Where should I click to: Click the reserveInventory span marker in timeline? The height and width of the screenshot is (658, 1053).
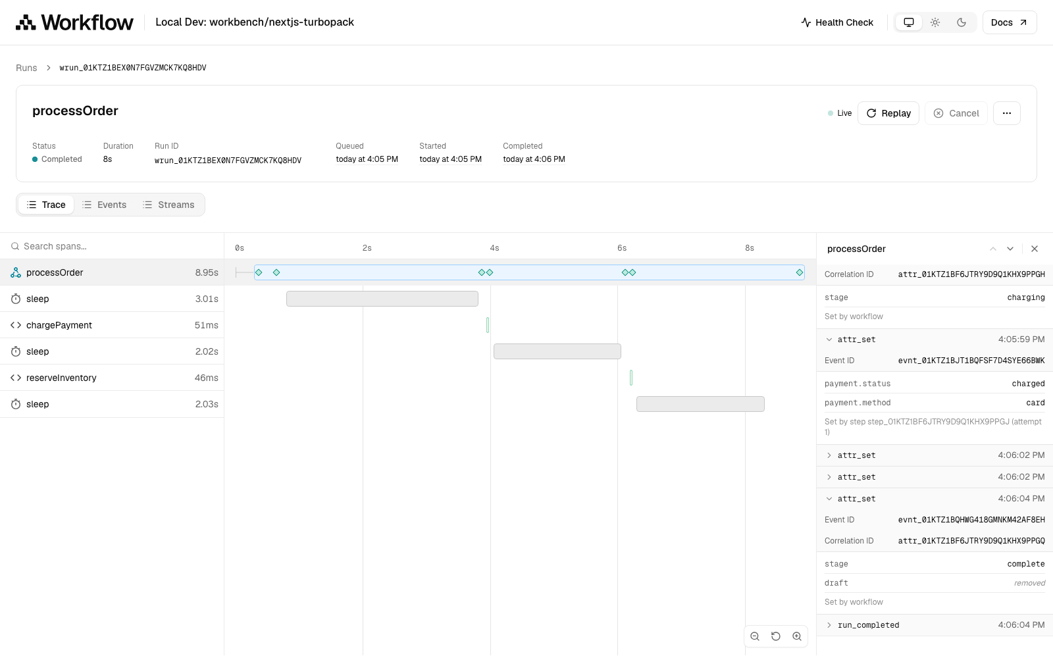coord(631,378)
